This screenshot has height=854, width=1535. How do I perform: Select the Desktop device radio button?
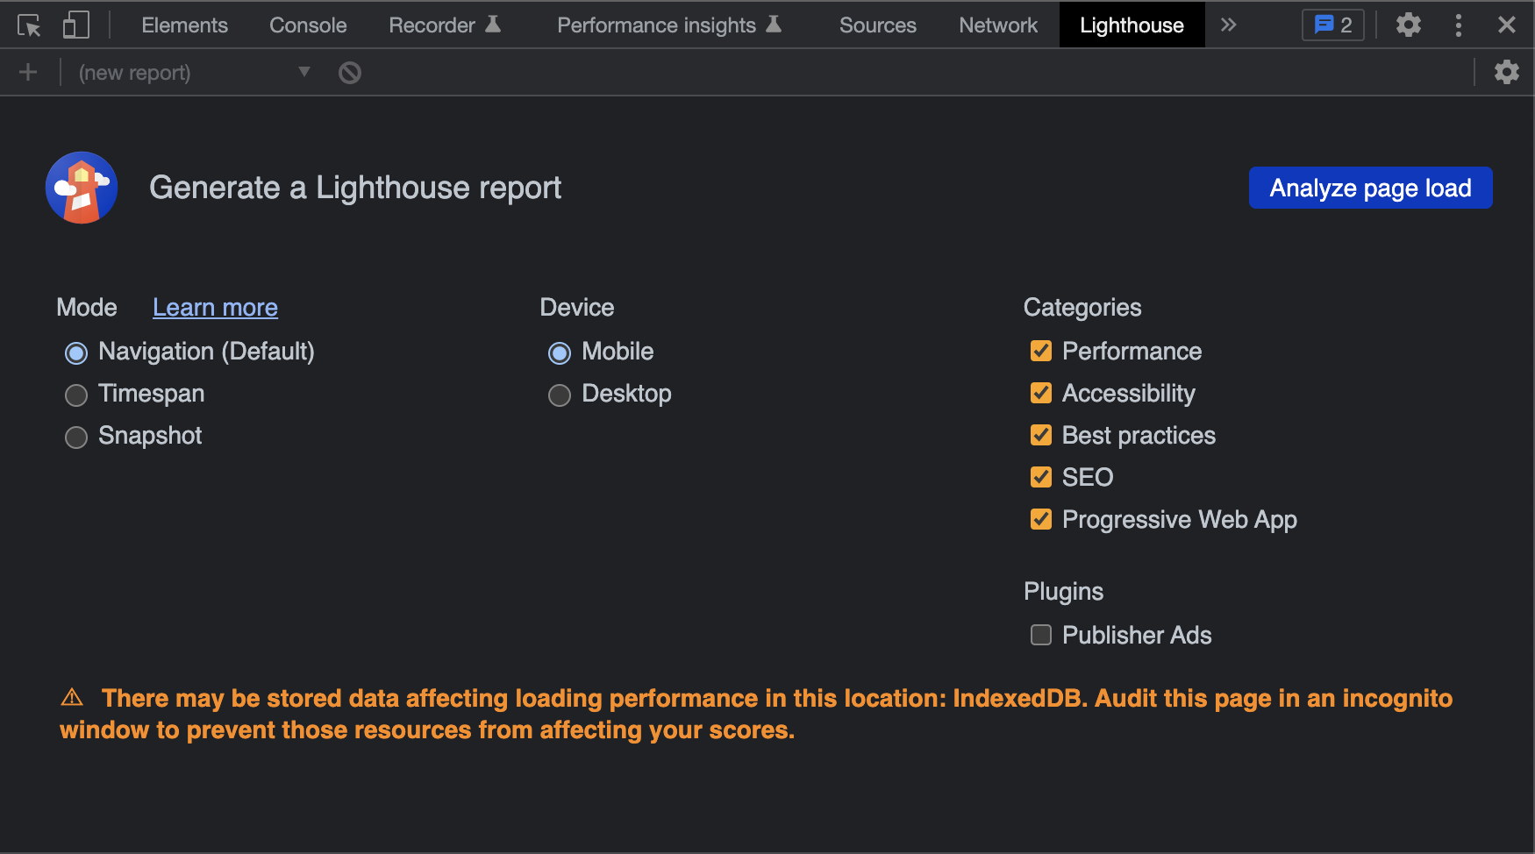(x=560, y=395)
